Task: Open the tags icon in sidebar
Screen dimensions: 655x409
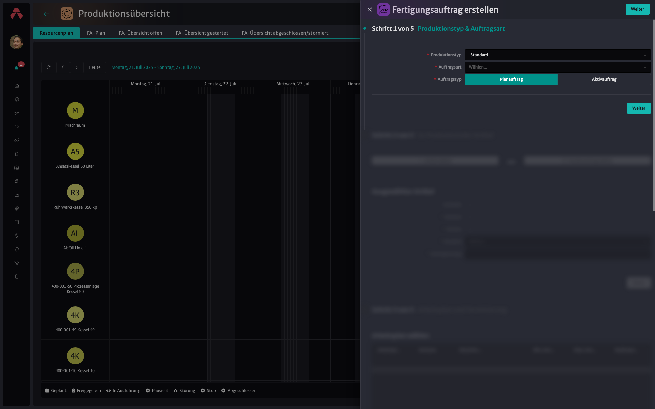Action: pyautogui.click(x=17, y=127)
